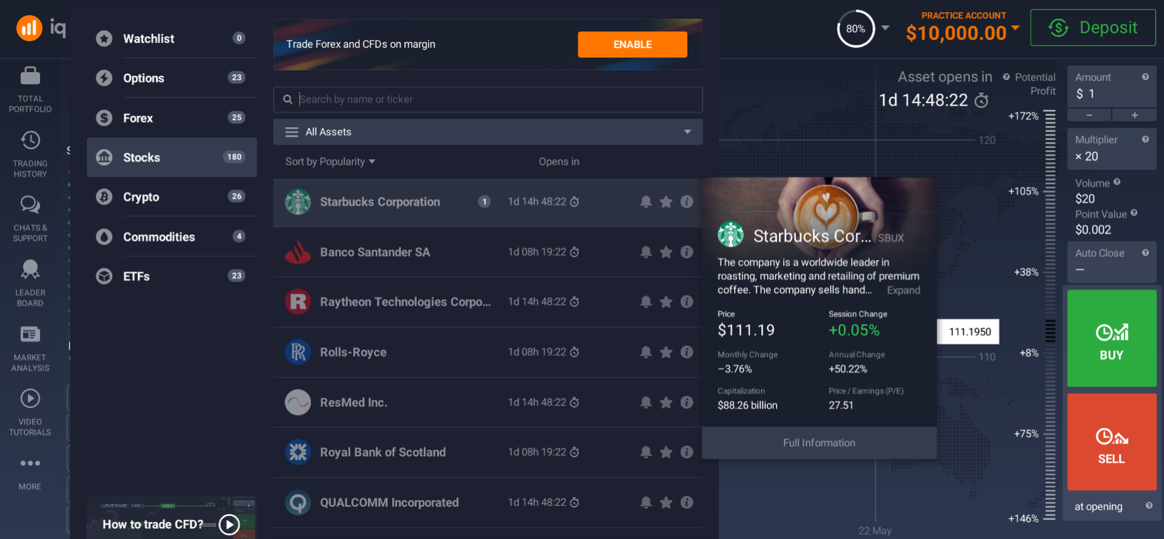
Task: Click the at opening help question mark
Action: (x=1149, y=506)
